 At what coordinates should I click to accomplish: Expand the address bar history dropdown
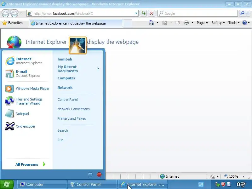click(136, 13)
